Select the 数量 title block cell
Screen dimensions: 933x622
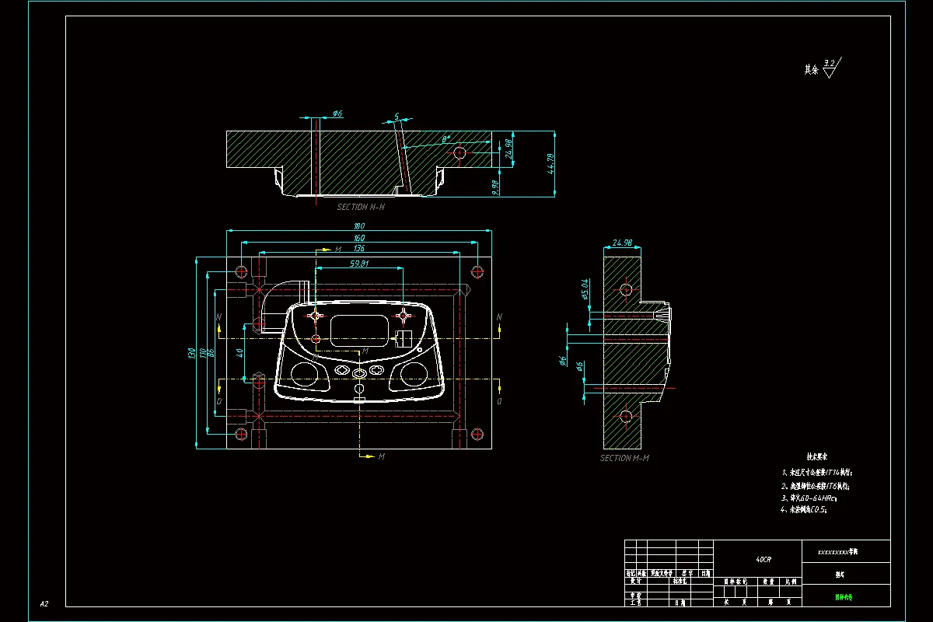[768, 581]
